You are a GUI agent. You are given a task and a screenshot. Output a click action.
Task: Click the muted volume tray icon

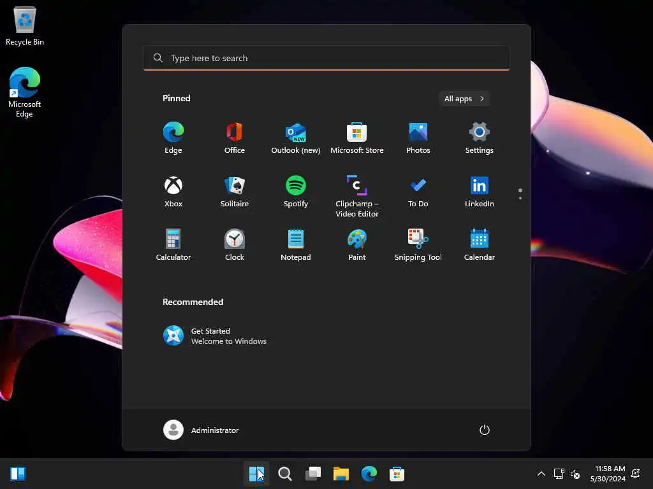tap(575, 474)
